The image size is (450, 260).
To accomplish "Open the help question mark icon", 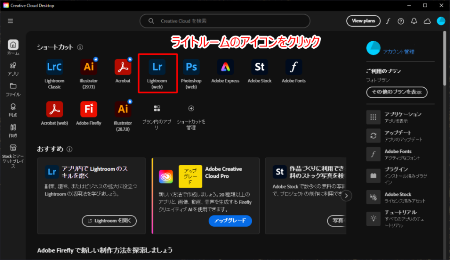I will click(401, 21).
